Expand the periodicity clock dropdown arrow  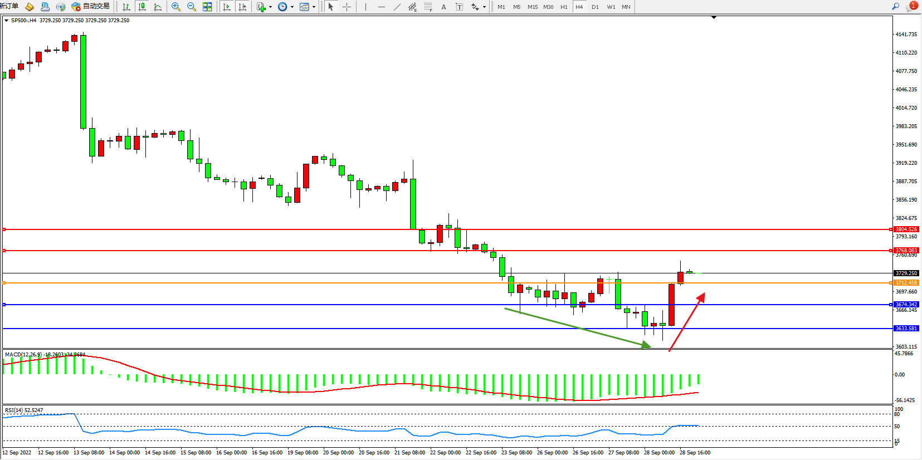pyautogui.click(x=292, y=7)
